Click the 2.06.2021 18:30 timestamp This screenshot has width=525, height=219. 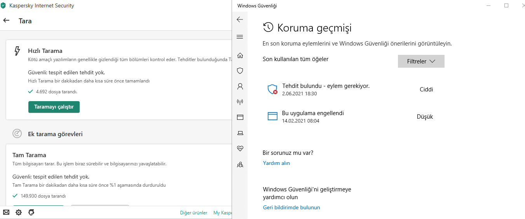299,94
